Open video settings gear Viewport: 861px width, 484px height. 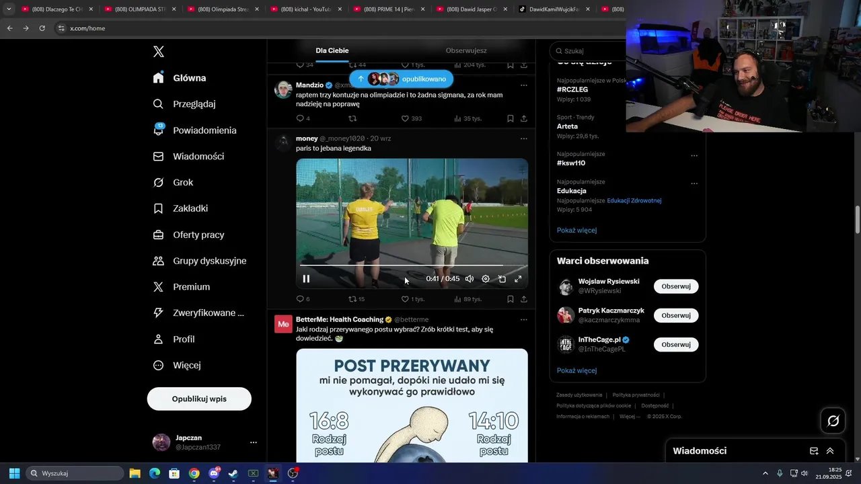coord(486,279)
